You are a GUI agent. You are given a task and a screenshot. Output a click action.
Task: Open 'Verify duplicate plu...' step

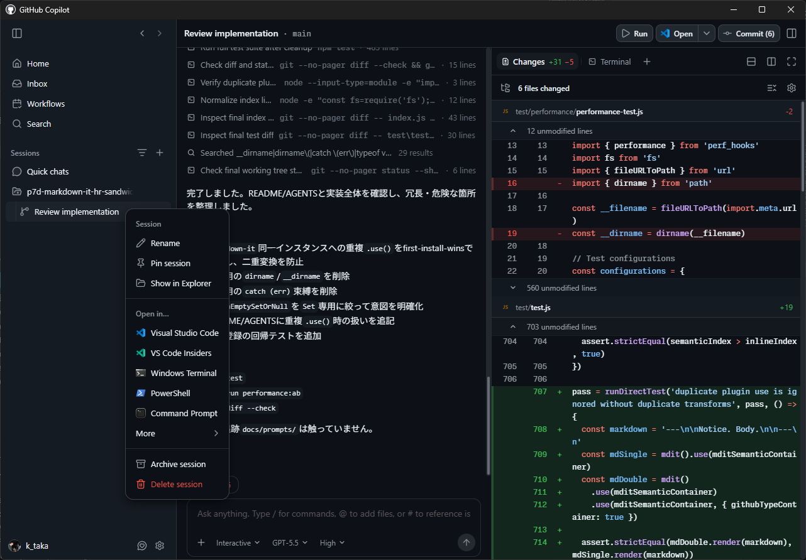point(331,82)
